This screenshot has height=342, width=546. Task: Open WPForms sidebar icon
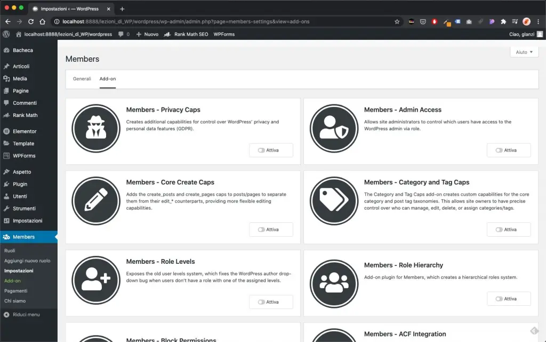click(x=6, y=155)
